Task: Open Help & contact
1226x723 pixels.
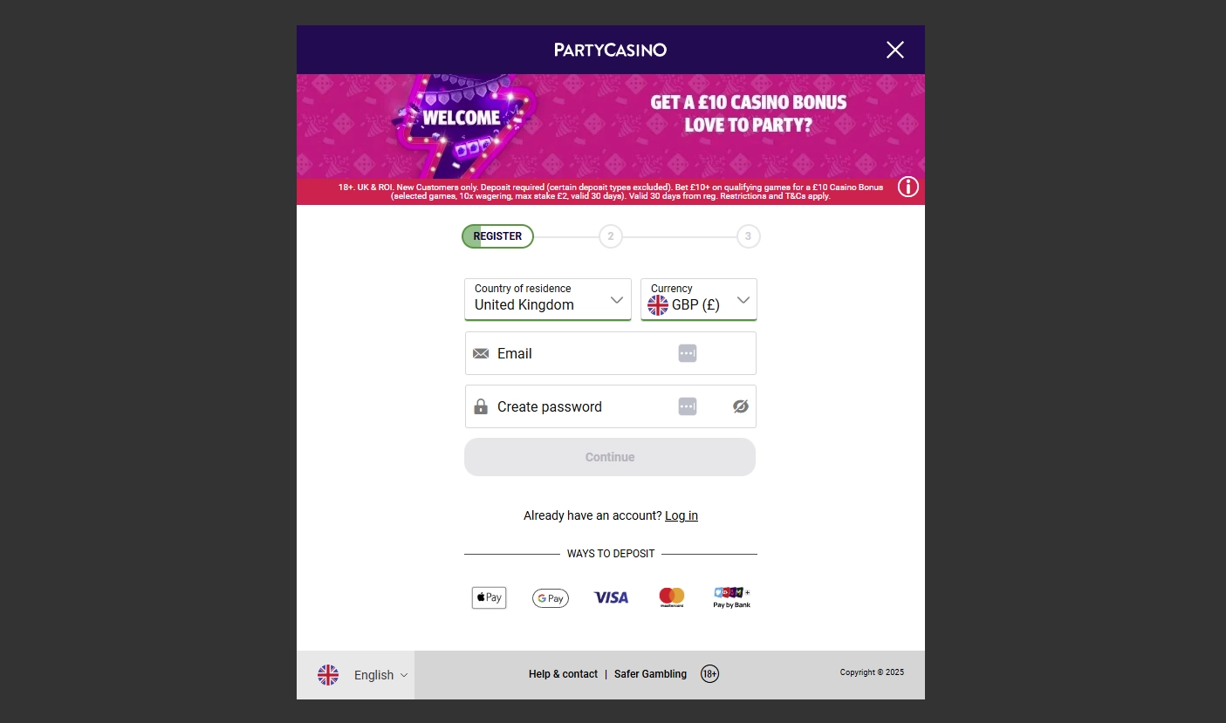Action: pos(563,673)
